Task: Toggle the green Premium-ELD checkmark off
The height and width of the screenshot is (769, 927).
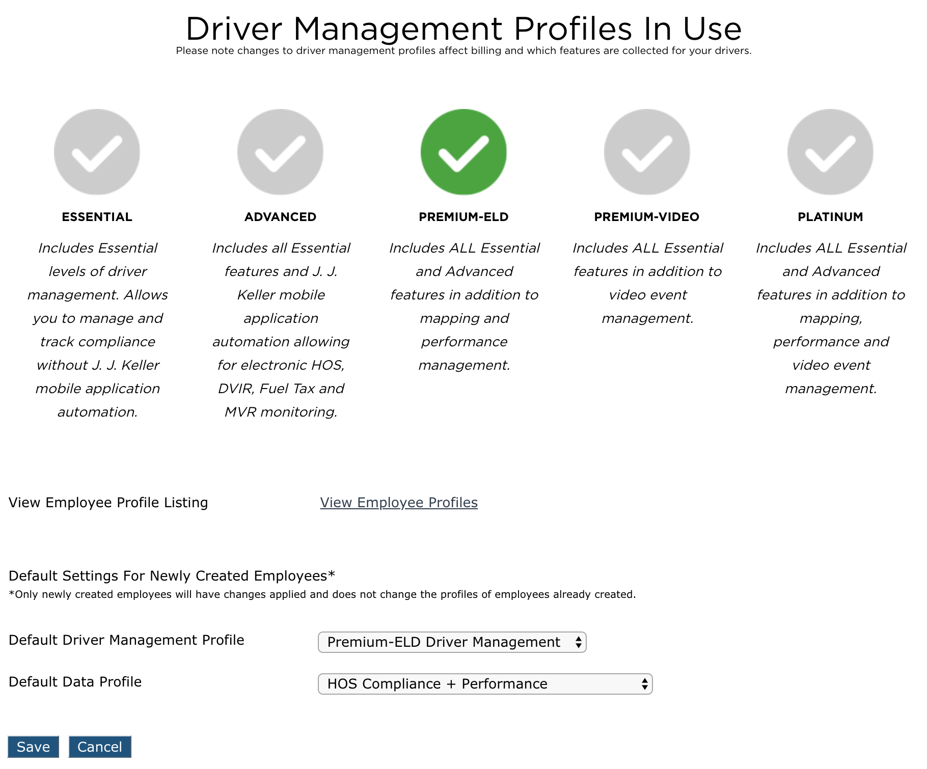Action: pos(463,152)
